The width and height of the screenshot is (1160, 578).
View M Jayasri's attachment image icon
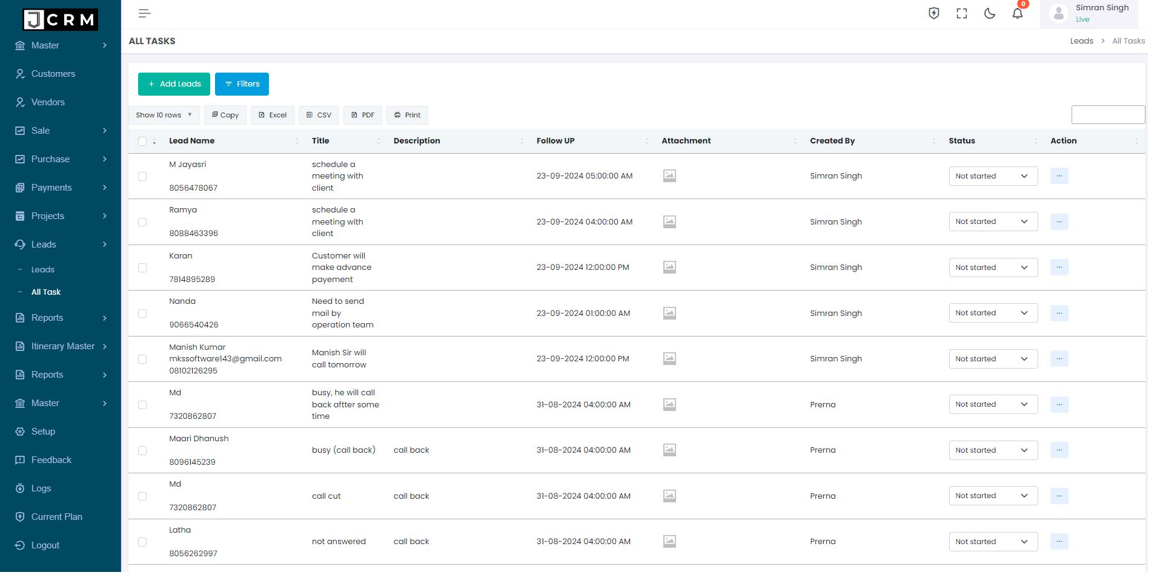pyautogui.click(x=669, y=176)
